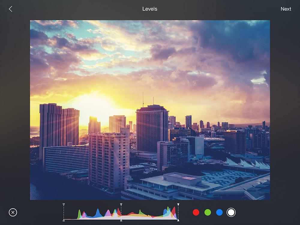Viewport: 300px width, 225px height.
Task: Click the black point bottom triangle handle
Action: (64, 221)
